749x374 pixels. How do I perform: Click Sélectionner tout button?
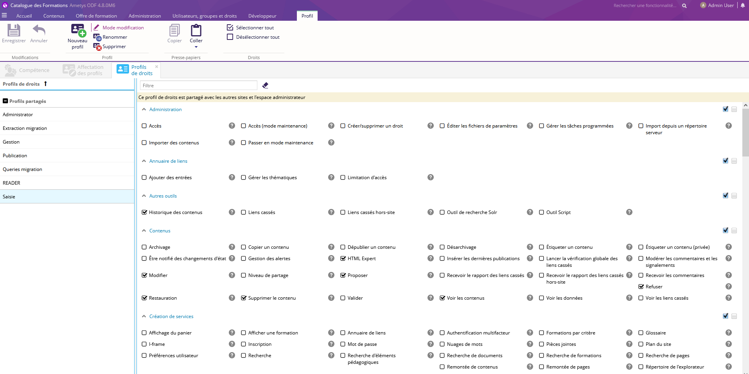pos(250,28)
